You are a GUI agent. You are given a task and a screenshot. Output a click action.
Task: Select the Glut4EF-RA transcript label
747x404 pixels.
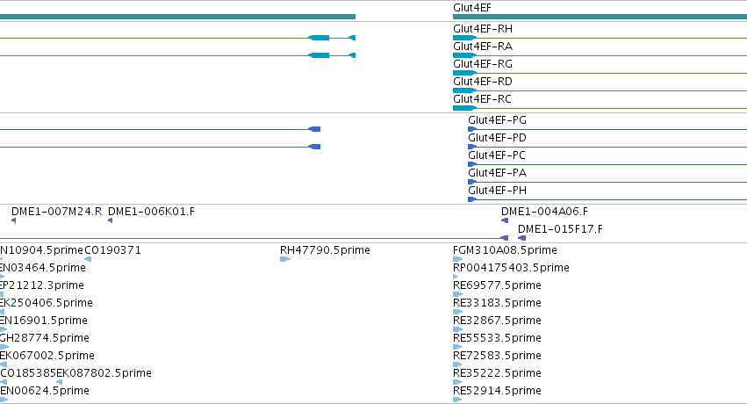[483, 47]
